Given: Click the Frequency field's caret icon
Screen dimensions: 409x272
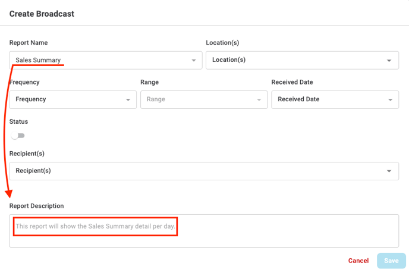Looking at the screenshot, I should [x=128, y=100].
